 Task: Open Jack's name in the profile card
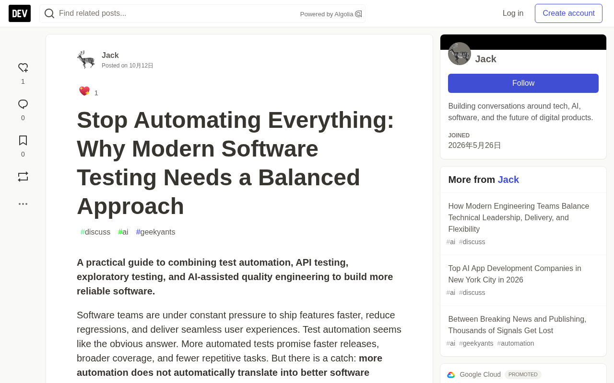coord(485,59)
